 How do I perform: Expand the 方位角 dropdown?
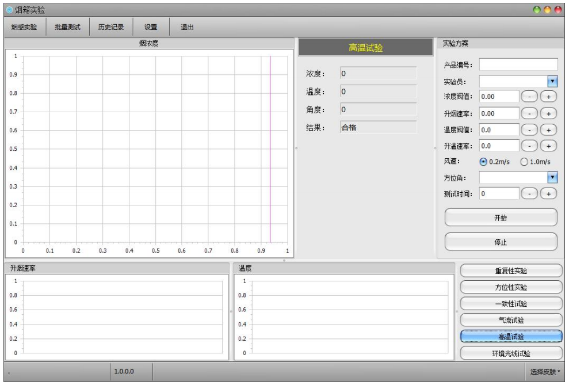click(553, 178)
